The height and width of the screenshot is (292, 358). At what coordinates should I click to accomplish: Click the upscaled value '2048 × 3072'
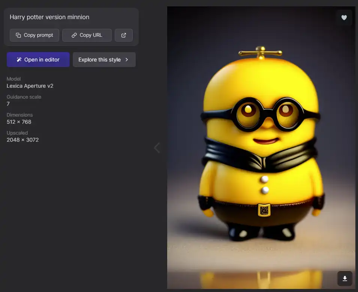tap(22, 140)
